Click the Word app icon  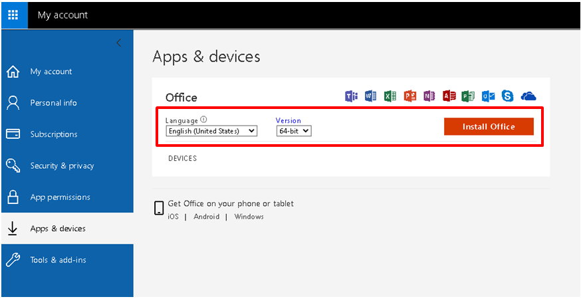click(x=370, y=96)
